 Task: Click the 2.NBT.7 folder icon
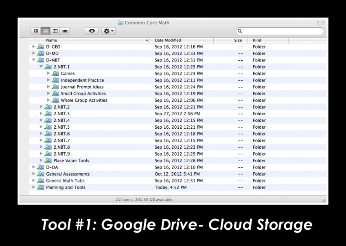coord(48,141)
